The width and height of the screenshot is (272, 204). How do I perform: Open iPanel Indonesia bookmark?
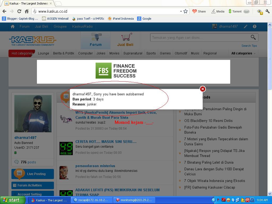[x=121, y=19]
